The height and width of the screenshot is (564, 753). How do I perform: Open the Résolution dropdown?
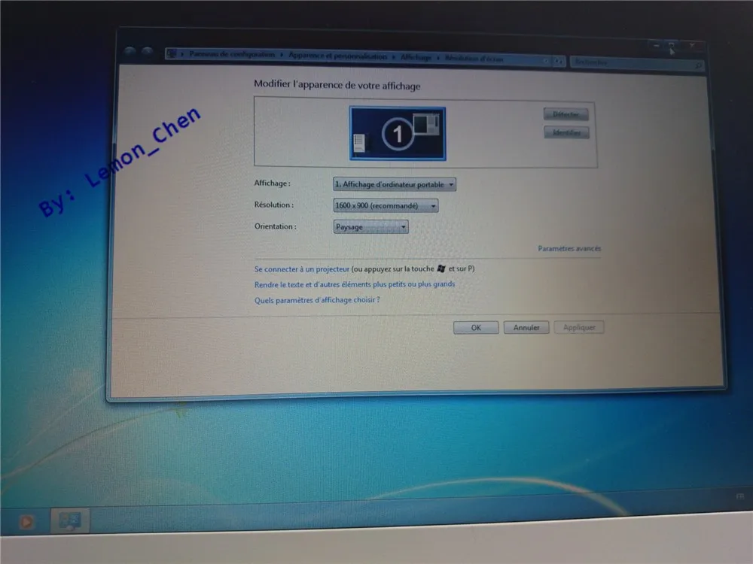[386, 205]
